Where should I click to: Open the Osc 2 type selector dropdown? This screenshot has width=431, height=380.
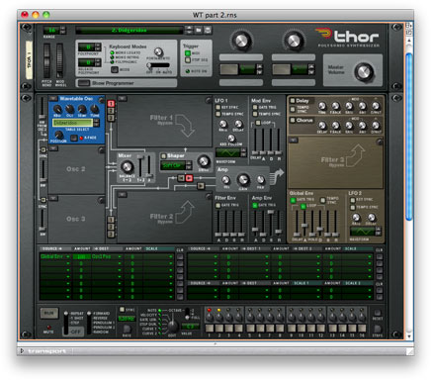(x=53, y=148)
